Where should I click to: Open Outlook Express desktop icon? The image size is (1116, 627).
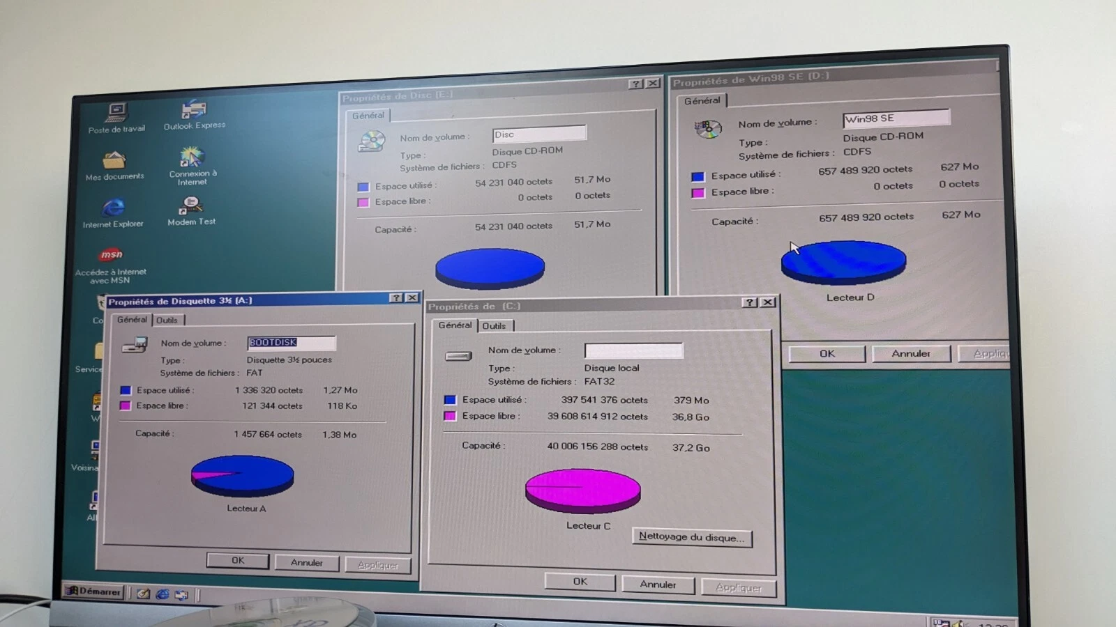coord(194,116)
